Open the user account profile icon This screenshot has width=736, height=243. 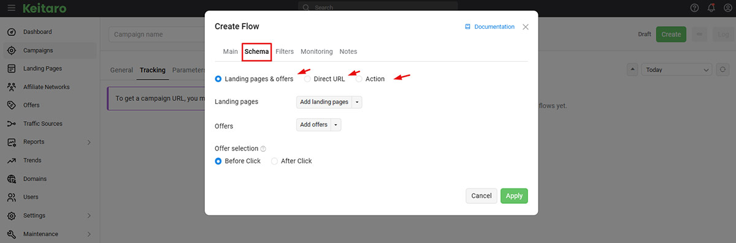(727, 8)
